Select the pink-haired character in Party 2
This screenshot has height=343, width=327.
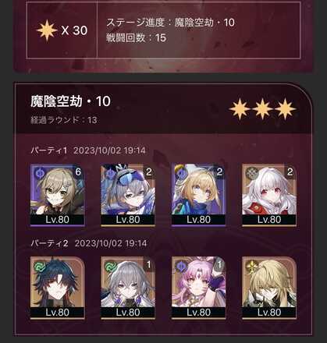click(199, 288)
